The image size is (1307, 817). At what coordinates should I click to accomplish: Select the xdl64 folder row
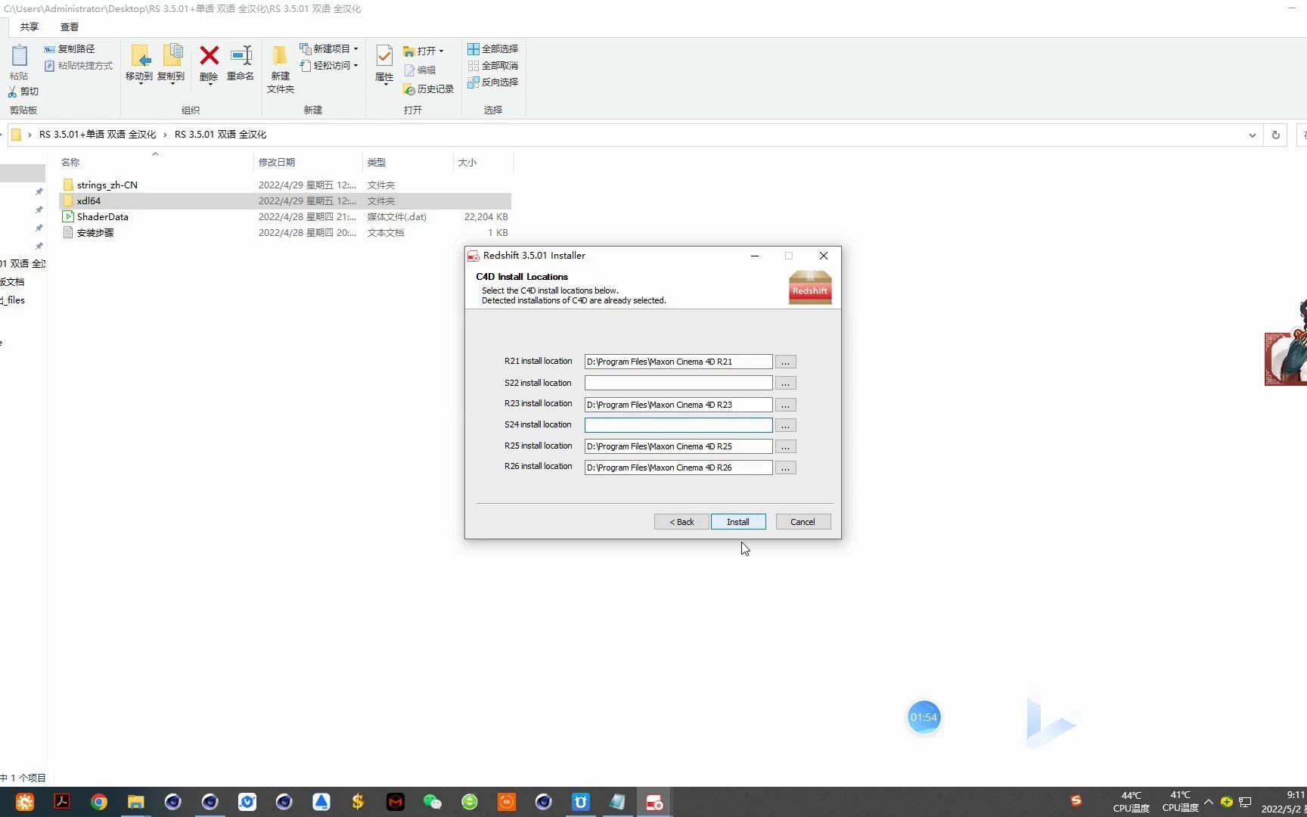(285, 201)
